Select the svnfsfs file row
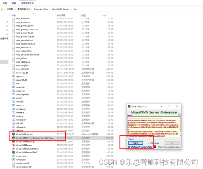 (x=63, y=98)
